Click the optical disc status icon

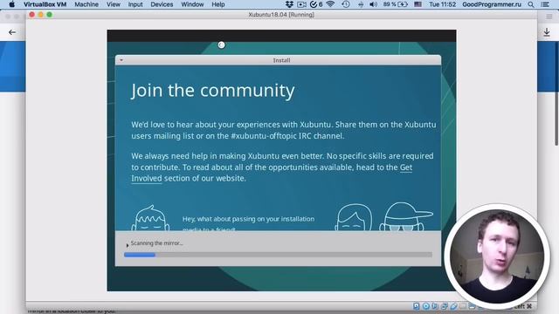click(425, 306)
